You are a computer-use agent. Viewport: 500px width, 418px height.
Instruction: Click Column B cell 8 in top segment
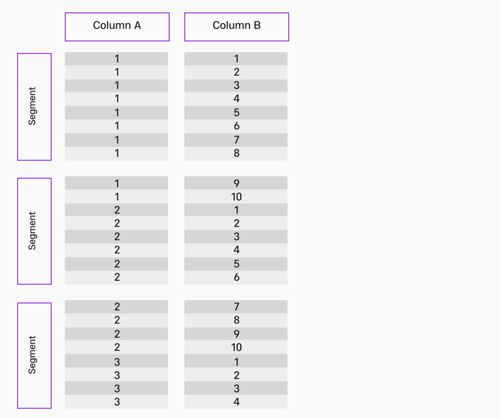[x=236, y=153]
